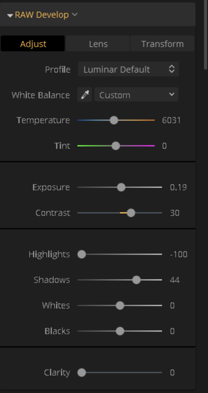Click the Clarity slider knob
The height and width of the screenshot is (393, 208).
pyautogui.click(x=82, y=372)
